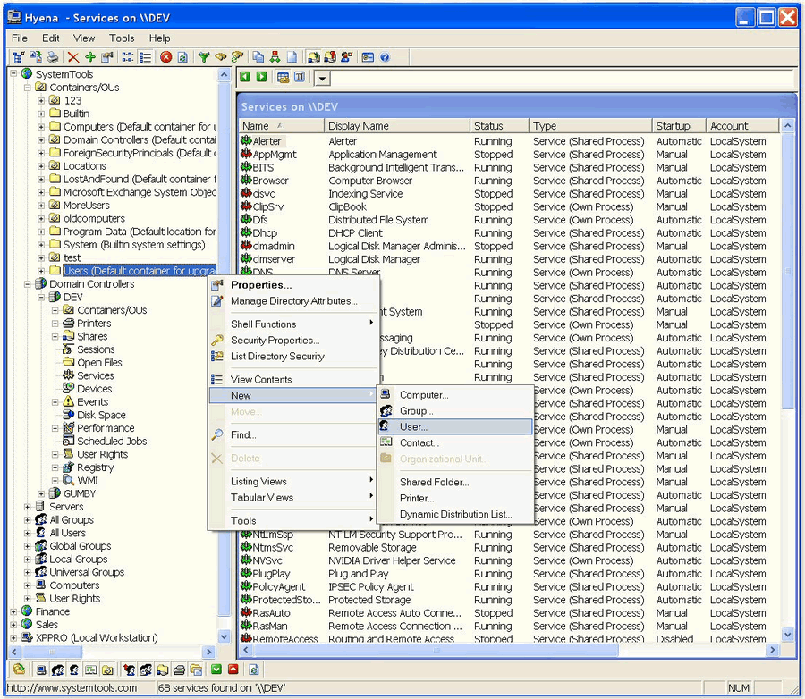
Task: Open Help via the question mark icon
Action: pyautogui.click(x=385, y=57)
